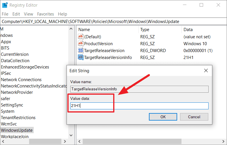
Task: Select the SettingSync key
Action: [x=12, y=105]
